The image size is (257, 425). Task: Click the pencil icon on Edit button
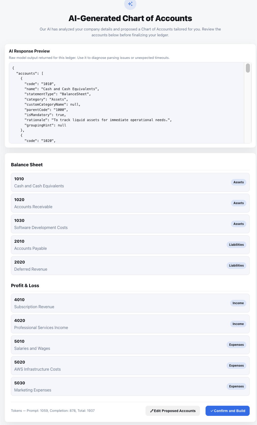point(152,411)
